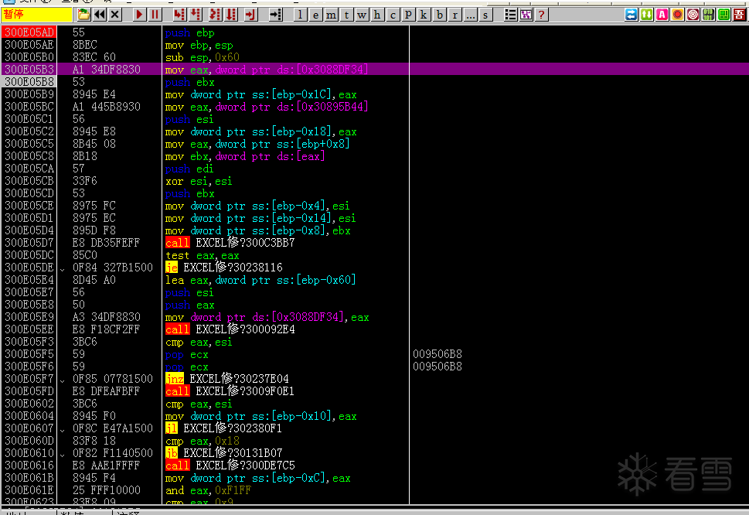Screen dimensions: 749x515
Task: Click the red target plugin icon
Action: click(693, 15)
